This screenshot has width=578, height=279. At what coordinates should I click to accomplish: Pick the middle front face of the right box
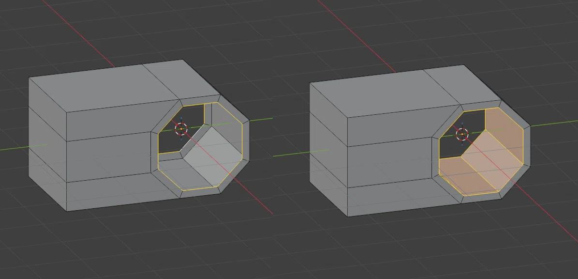[x=390, y=162]
